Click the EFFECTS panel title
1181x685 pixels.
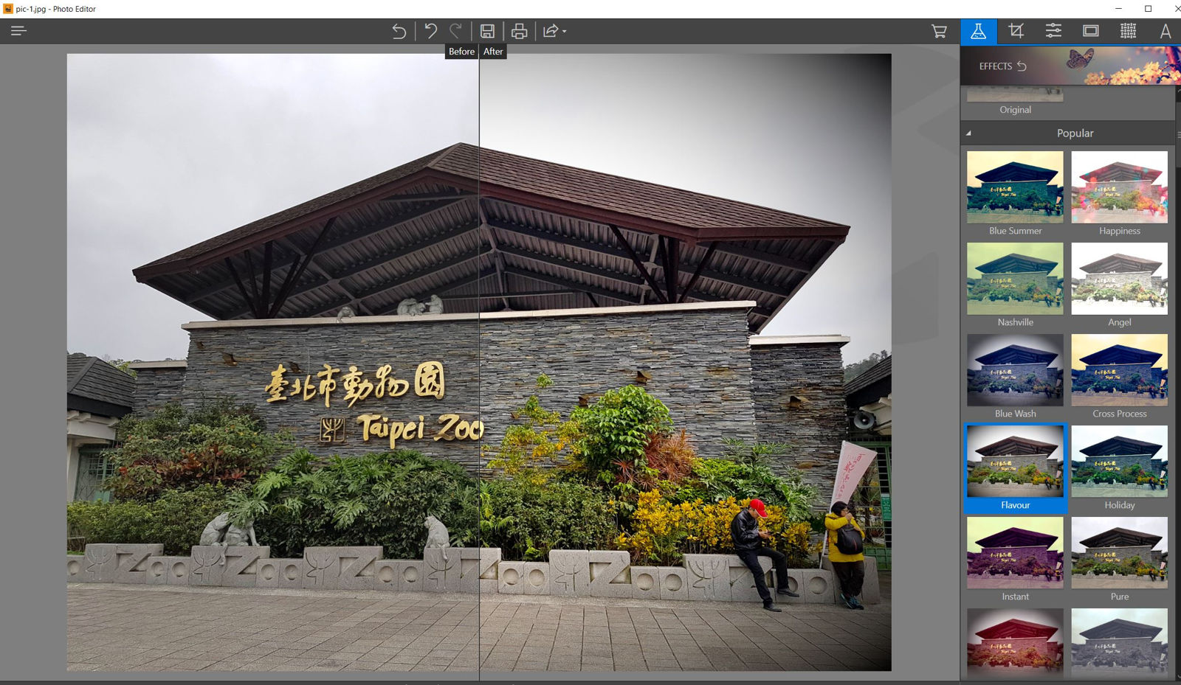[995, 66]
